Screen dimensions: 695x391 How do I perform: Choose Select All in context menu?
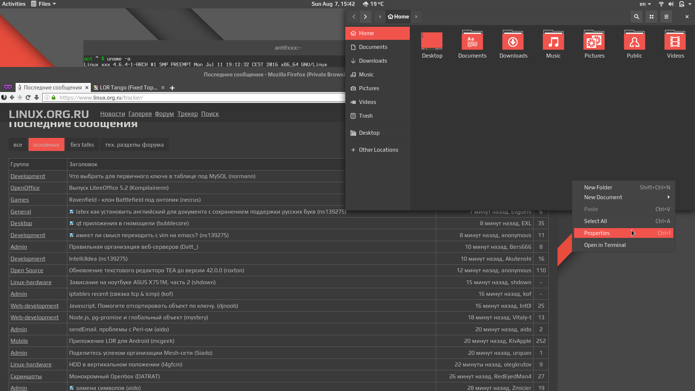(x=624, y=221)
